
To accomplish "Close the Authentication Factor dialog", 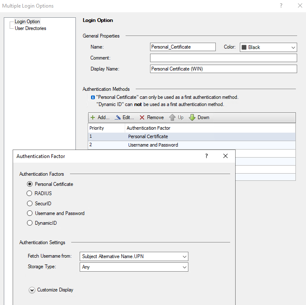I will pos(225,156).
